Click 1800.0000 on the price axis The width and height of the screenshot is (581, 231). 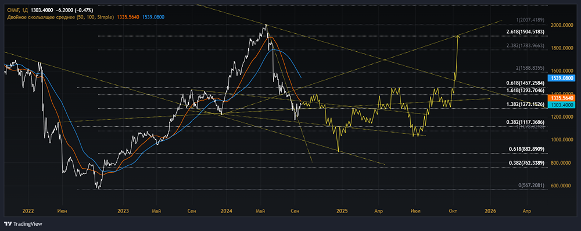click(x=561, y=48)
